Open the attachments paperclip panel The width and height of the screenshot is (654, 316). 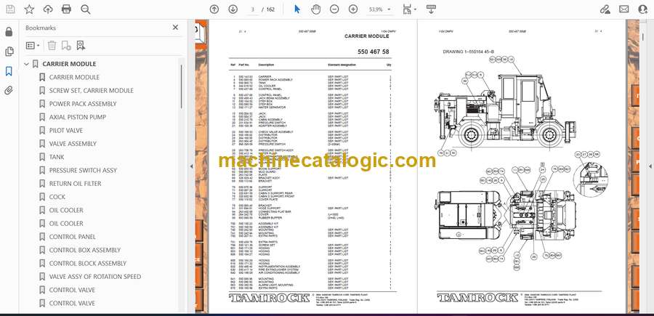9,91
